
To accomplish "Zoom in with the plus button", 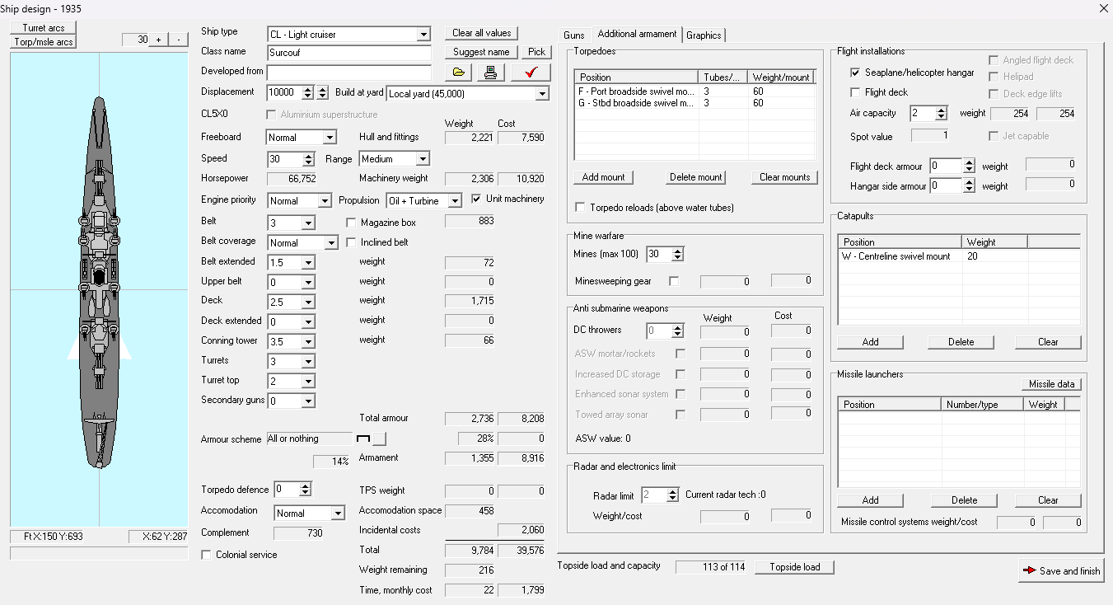I will [158, 40].
